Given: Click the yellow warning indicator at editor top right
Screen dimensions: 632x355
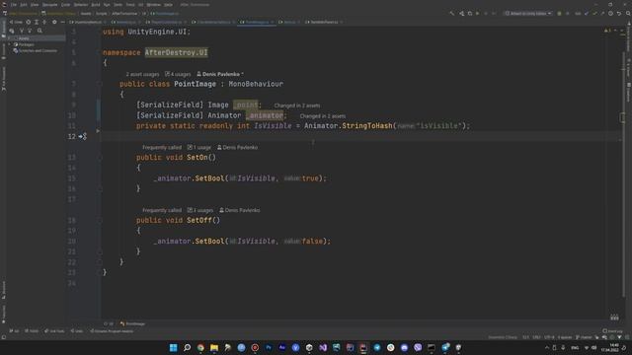Looking at the screenshot, I should click(607, 31).
